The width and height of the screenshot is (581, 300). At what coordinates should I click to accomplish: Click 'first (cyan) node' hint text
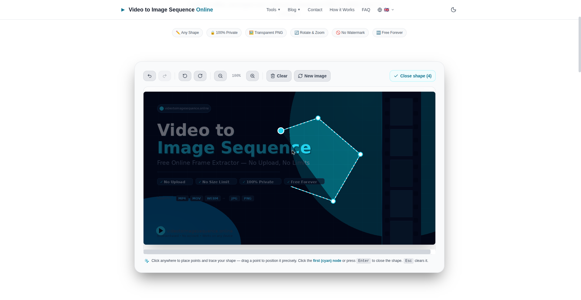pos(327,261)
